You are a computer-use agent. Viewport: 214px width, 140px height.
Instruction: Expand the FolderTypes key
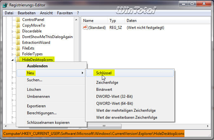(13, 54)
